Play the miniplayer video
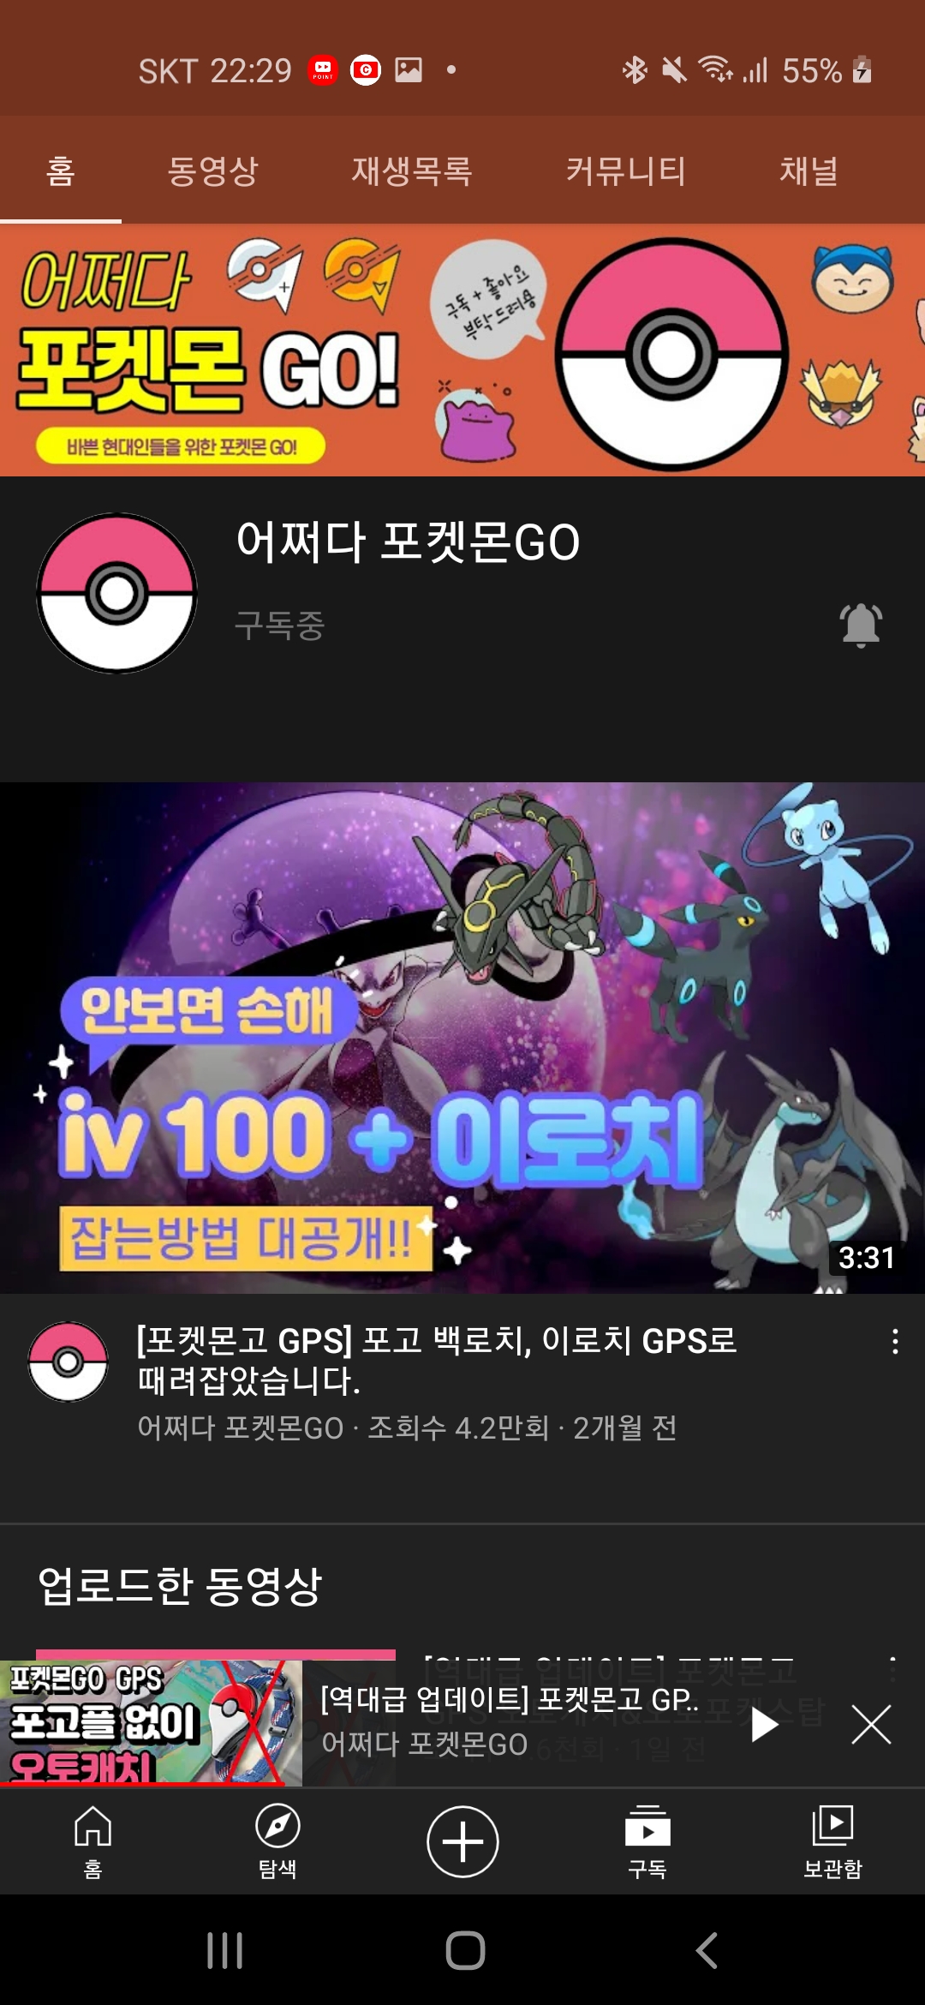The image size is (925, 2005). (x=764, y=1724)
